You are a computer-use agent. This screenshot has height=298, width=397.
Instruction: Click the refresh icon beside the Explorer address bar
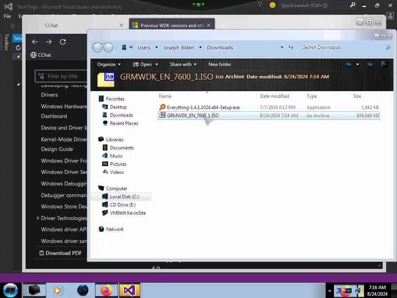click(291, 47)
